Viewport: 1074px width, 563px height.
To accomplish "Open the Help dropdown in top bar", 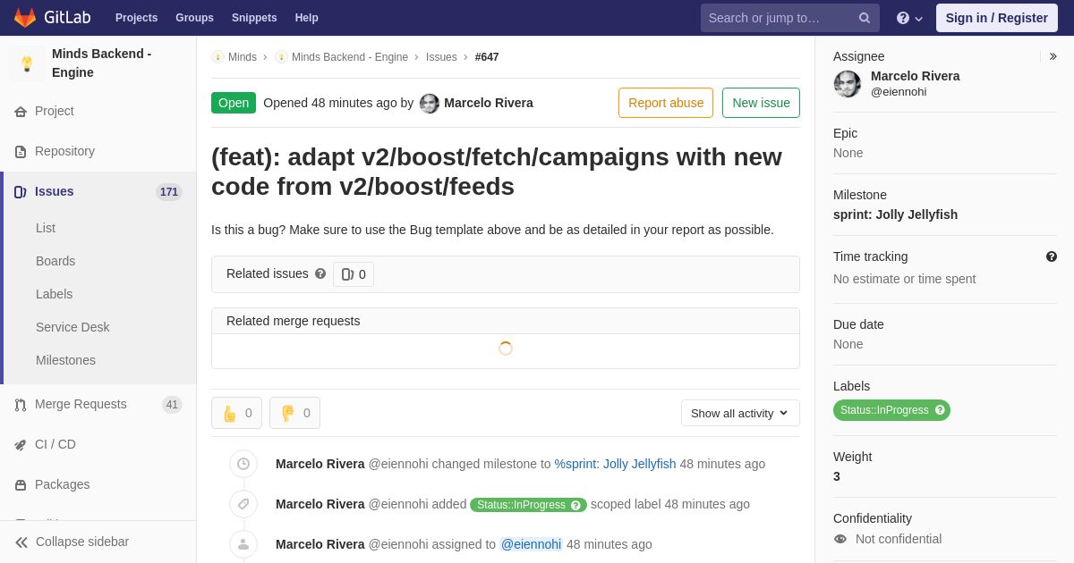I will [x=909, y=18].
